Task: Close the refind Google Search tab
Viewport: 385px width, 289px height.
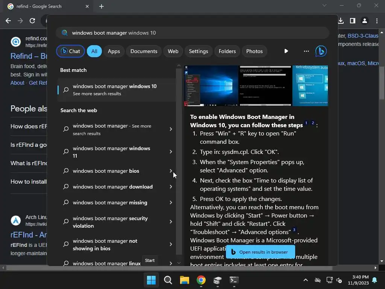Action: pyautogui.click(x=87, y=6)
